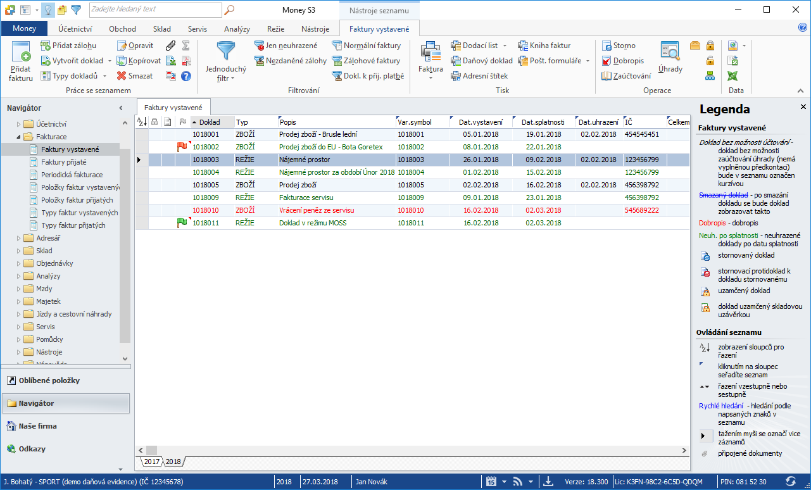This screenshot has height=490, width=811.
Task: Select Faktury přijaté in the navigator tree
Action: click(x=63, y=162)
